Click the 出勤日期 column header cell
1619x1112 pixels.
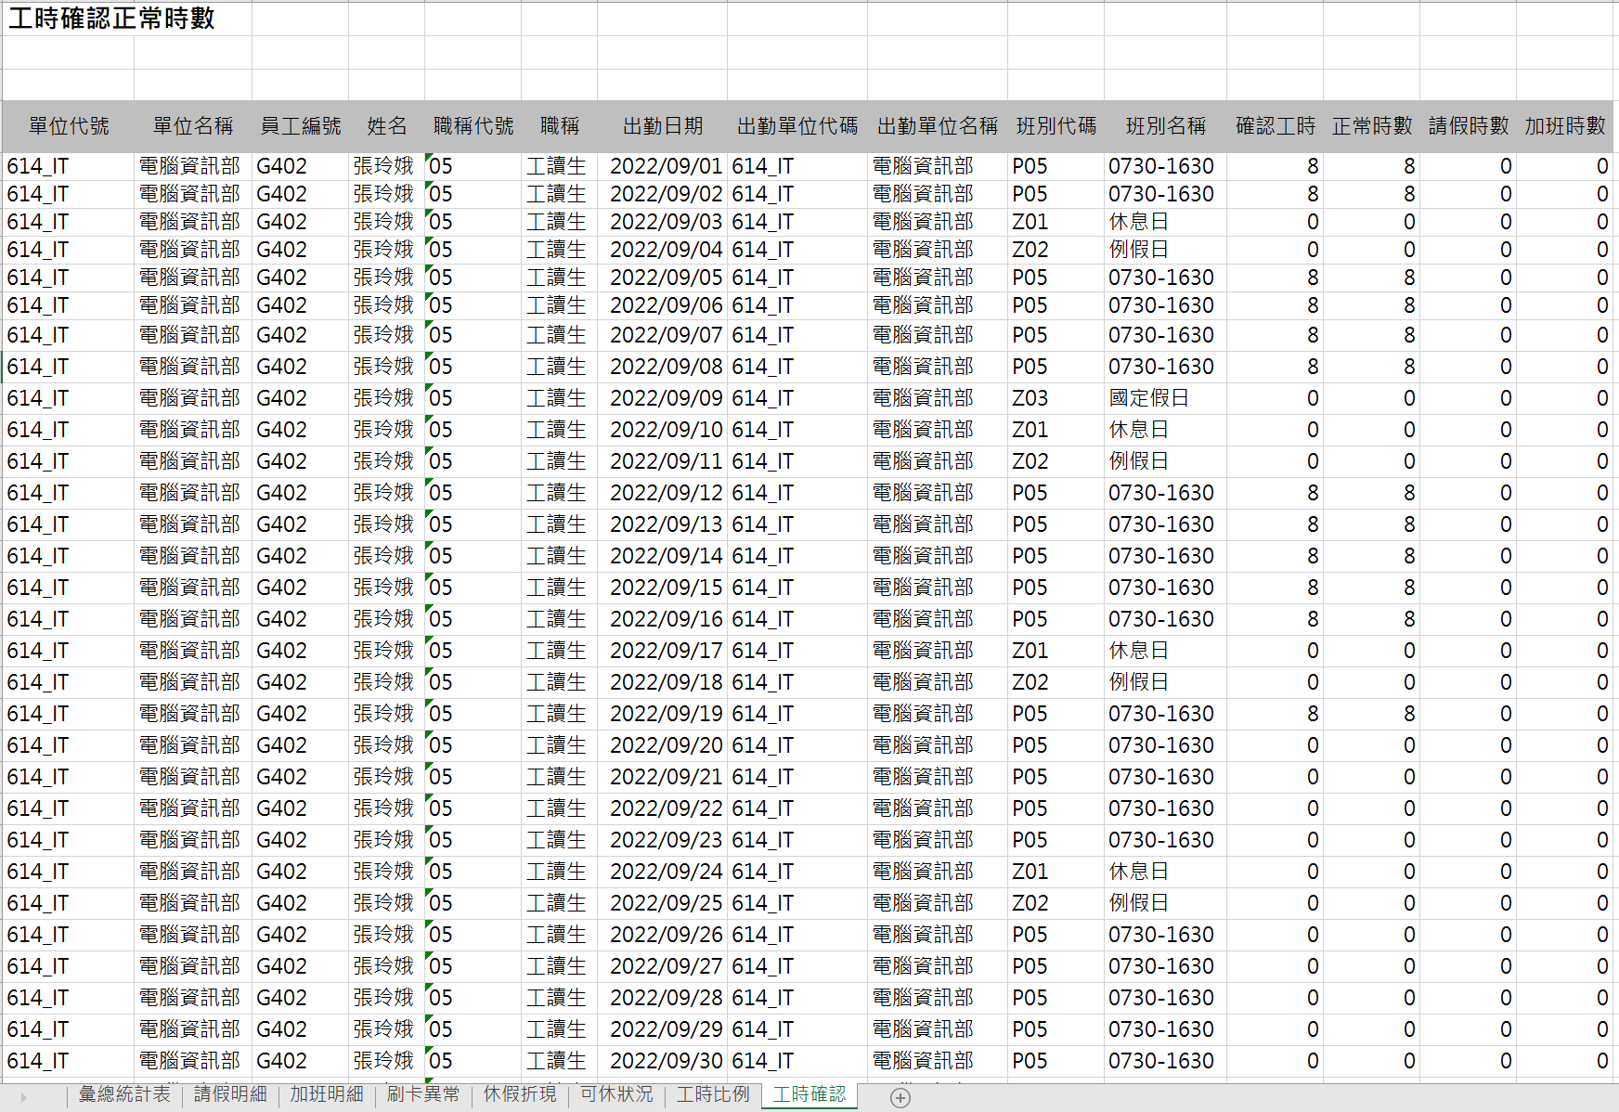[662, 126]
